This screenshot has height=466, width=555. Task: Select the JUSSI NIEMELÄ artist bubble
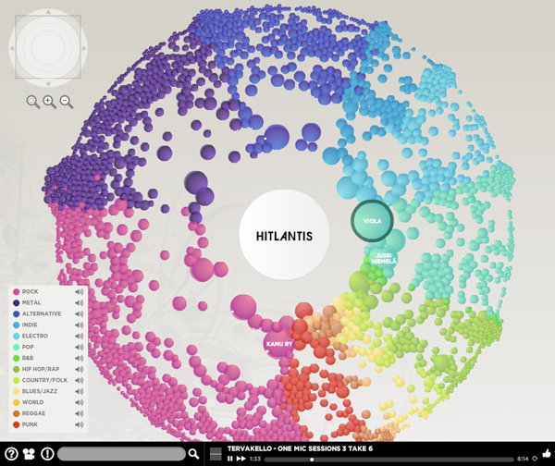(383, 258)
